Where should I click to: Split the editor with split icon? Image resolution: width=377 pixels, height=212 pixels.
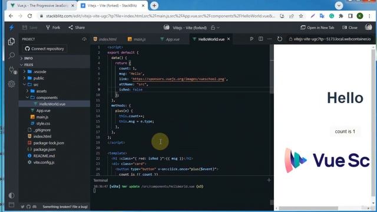point(260,39)
